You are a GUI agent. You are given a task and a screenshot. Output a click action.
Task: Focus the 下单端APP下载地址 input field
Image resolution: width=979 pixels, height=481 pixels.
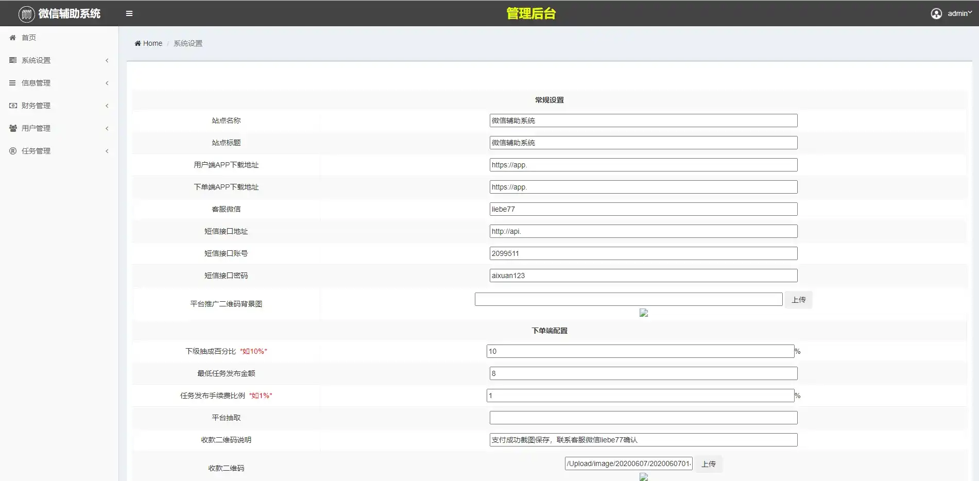pos(643,187)
